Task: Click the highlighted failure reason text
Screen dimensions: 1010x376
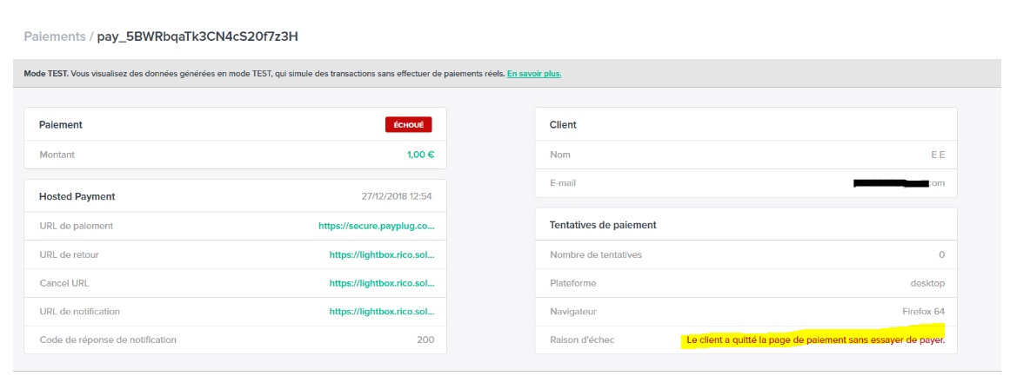Action: tap(815, 340)
